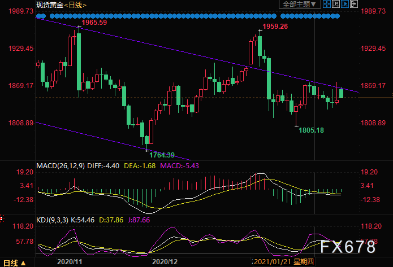Click the left MACD axis -12.38 label
The image size is (393, 267).
click(24, 200)
